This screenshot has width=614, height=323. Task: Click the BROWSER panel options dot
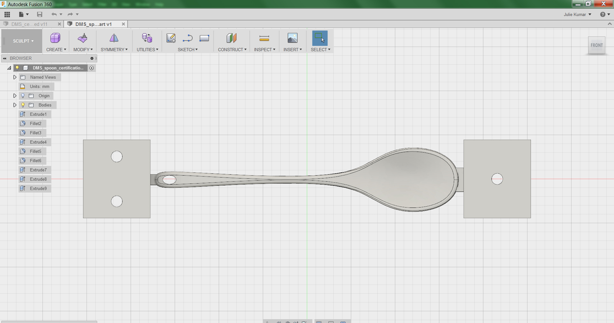[92, 58]
